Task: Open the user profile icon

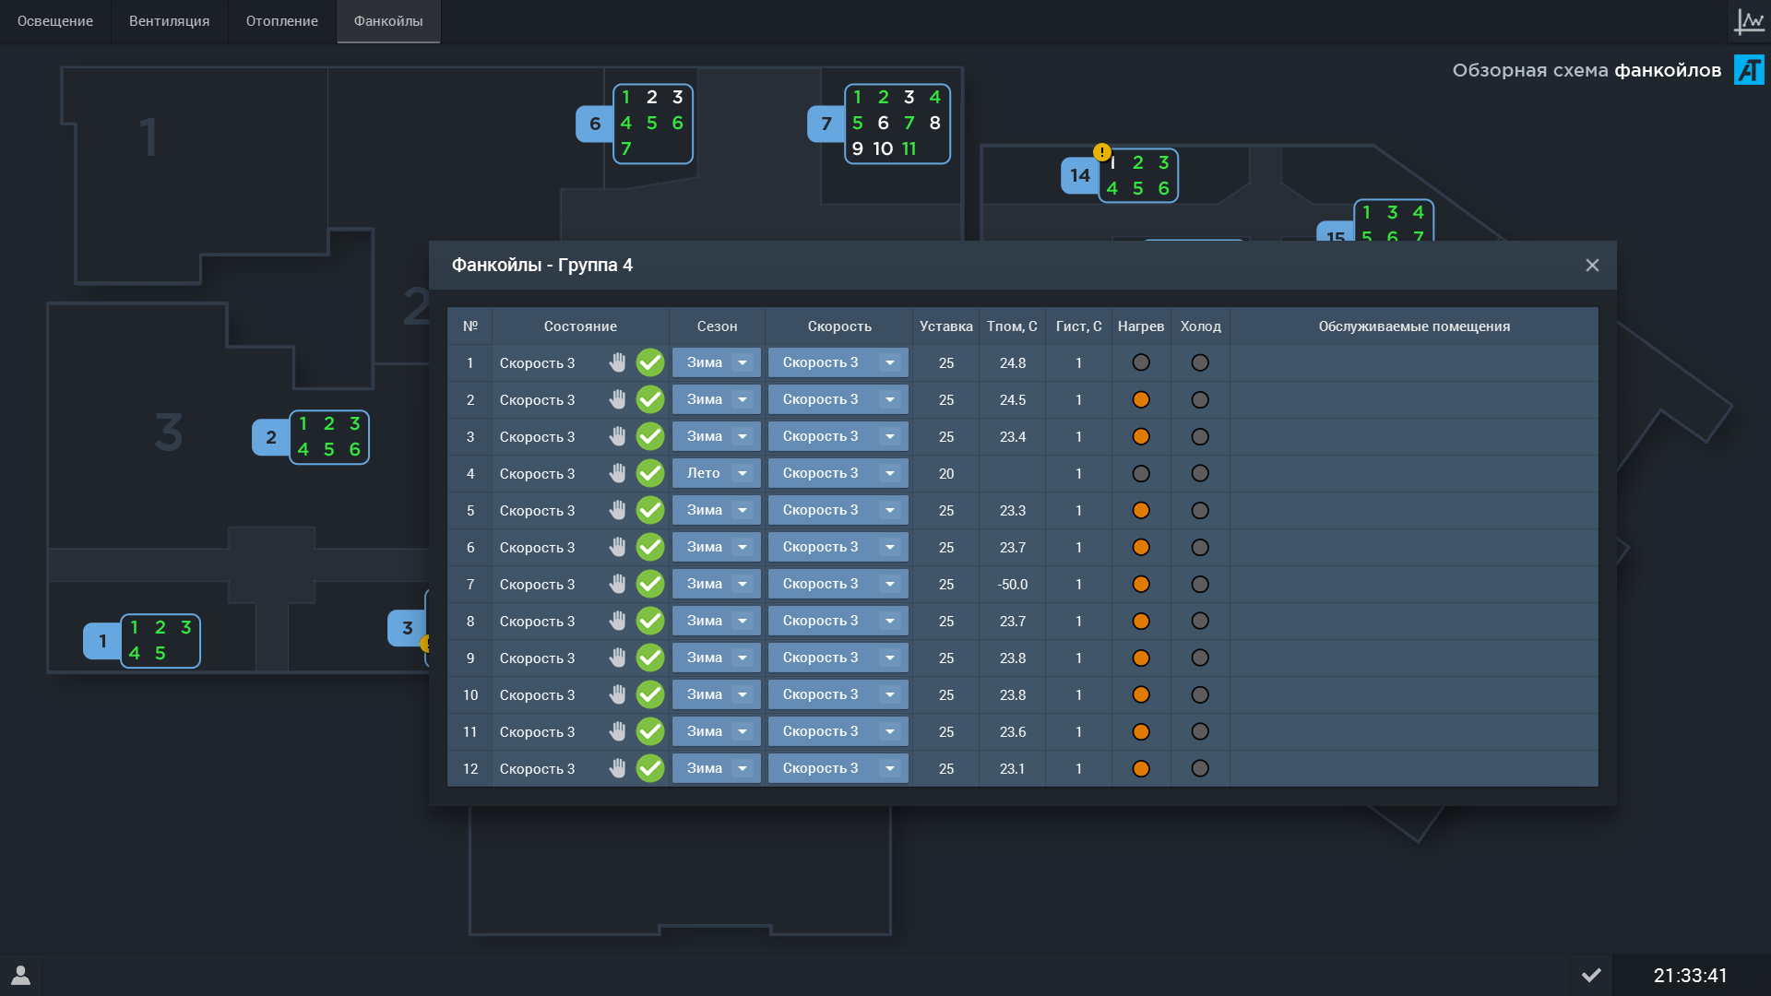Action: pos(20,975)
